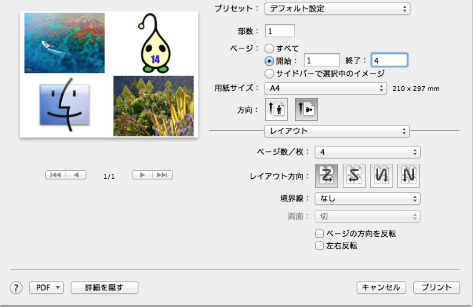Enable 左右反転 checkbox
473x307 pixels.
click(x=320, y=246)
